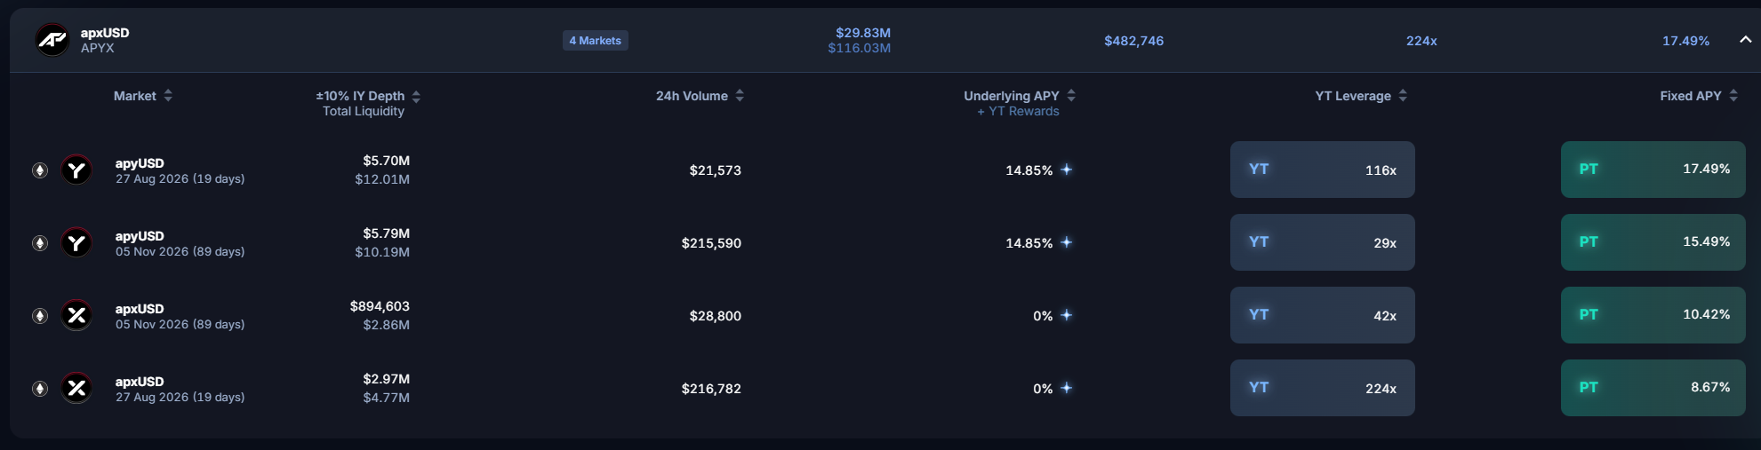This screenshot has width=1761, height=450.
Task: Click apyUSD token icon for 05 Nov market
Action: click(76, 242)
